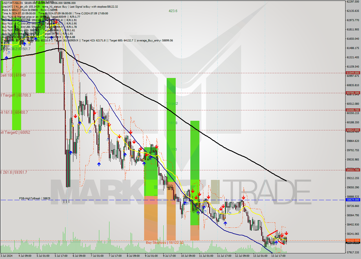Click the red 59351.700 price tag
This screenshot has width=361, height=259.
click(x=353, y=170)
